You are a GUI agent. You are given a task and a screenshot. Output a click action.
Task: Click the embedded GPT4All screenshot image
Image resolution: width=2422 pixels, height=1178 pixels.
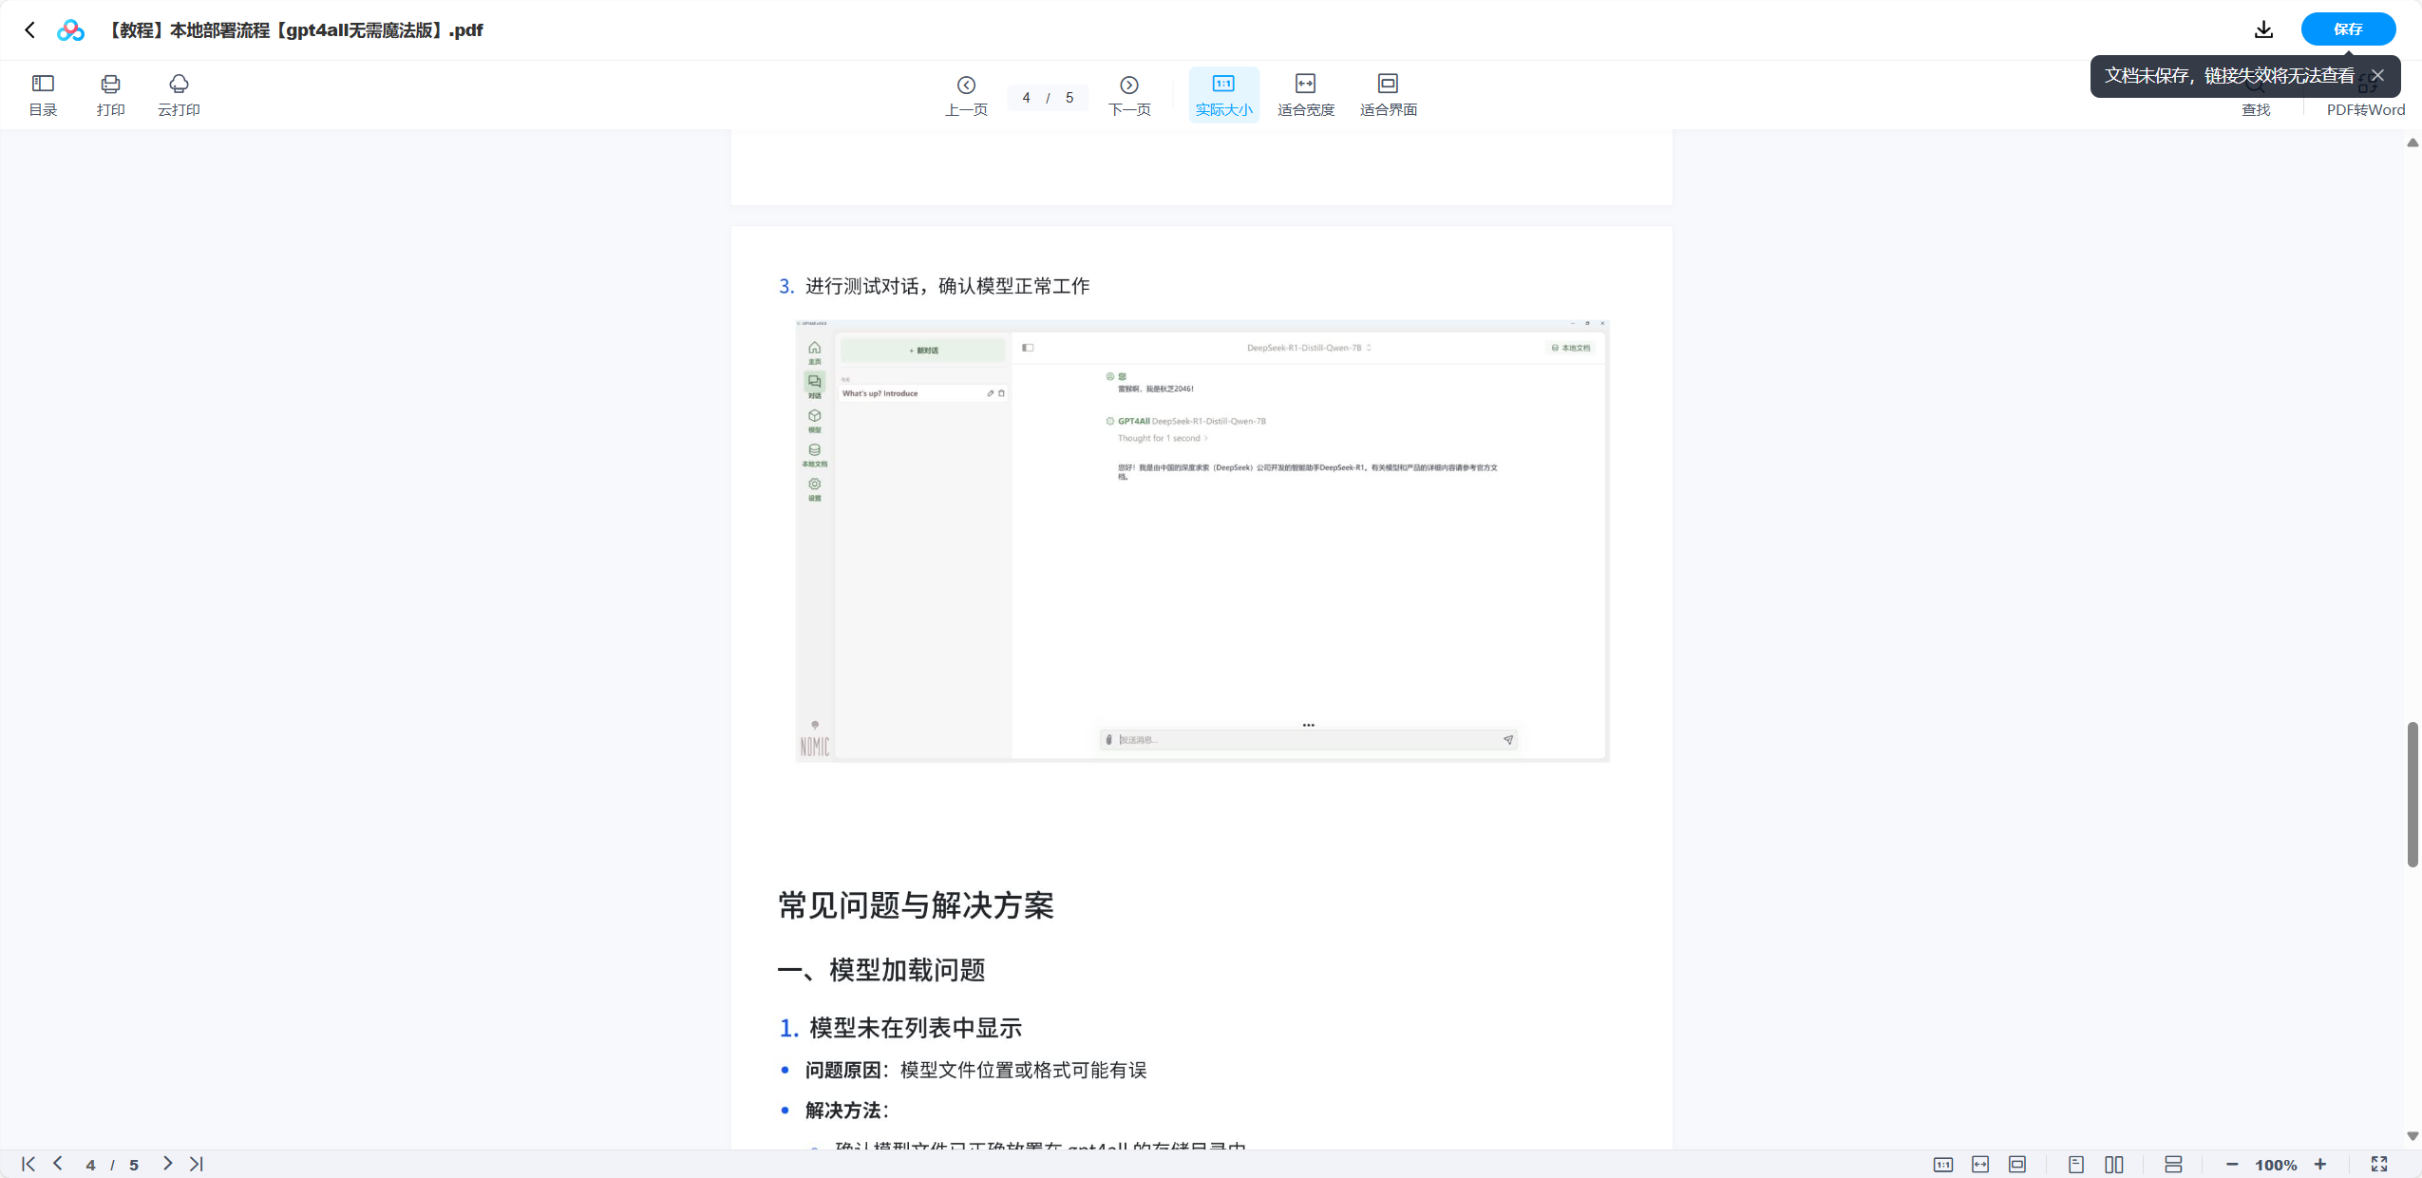click(1202, 541)
